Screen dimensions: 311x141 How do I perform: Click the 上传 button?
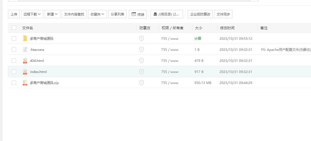point(14,14)
